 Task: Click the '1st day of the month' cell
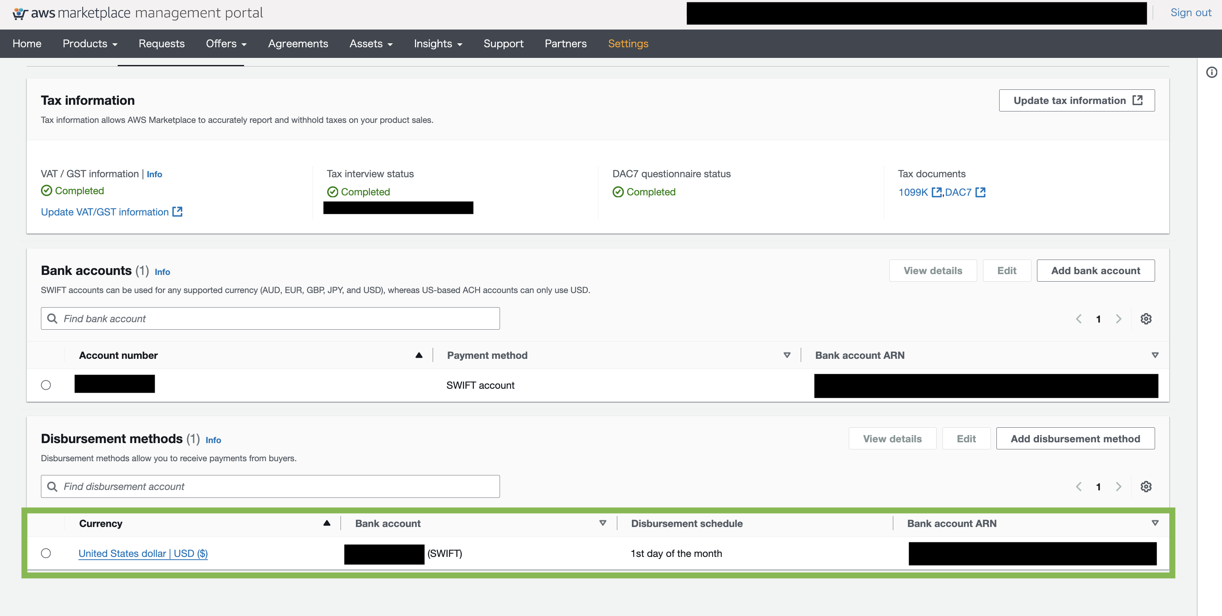[x=676, y=553]
